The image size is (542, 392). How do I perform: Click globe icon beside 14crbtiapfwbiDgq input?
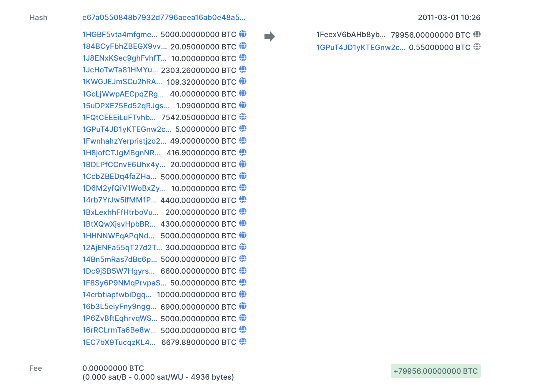pos(243,294)
